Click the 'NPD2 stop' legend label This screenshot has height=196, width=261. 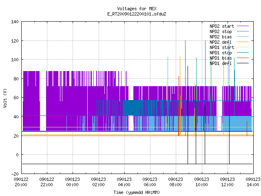221,31
